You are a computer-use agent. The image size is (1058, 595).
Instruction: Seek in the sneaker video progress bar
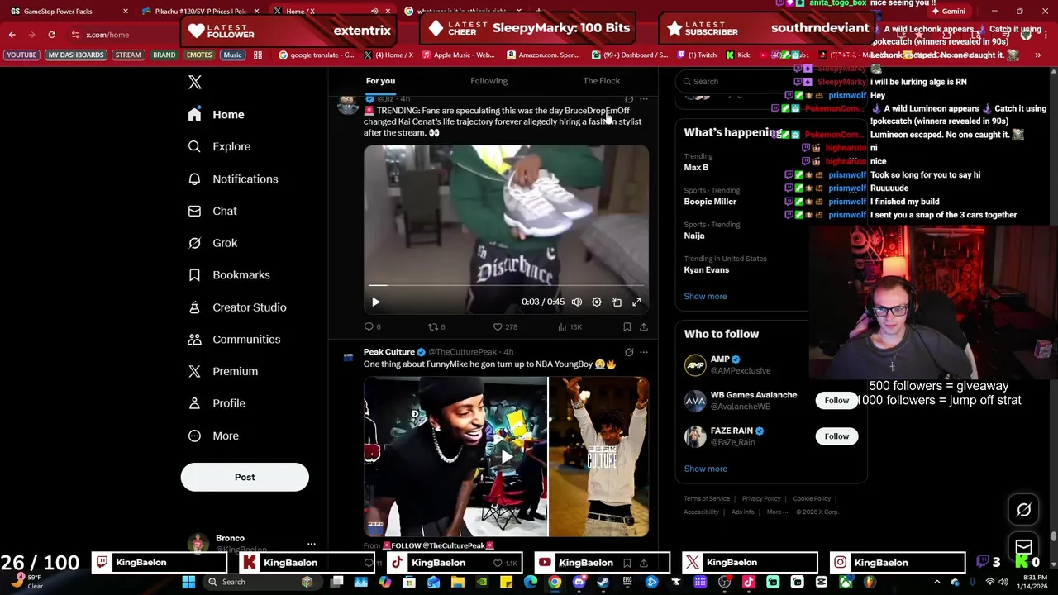[506, 285]
